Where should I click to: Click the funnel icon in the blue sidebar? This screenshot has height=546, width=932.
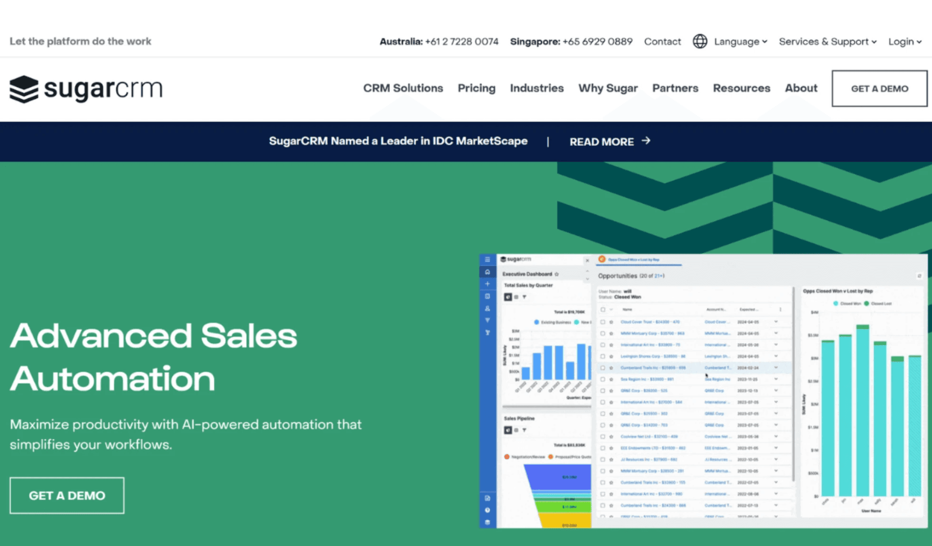(x=487, y=320)
